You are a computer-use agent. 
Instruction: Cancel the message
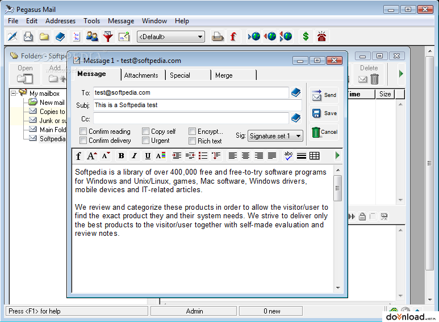(x=324, y=132)
